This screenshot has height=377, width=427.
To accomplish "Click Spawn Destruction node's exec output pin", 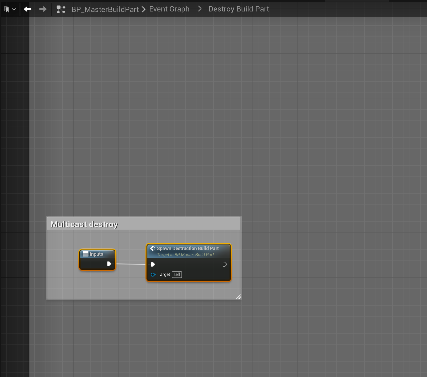I will pos(225,264).
